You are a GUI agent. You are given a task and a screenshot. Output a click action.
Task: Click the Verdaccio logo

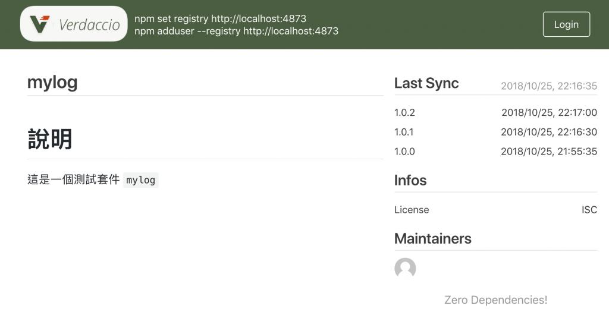[x=74, y=24]
